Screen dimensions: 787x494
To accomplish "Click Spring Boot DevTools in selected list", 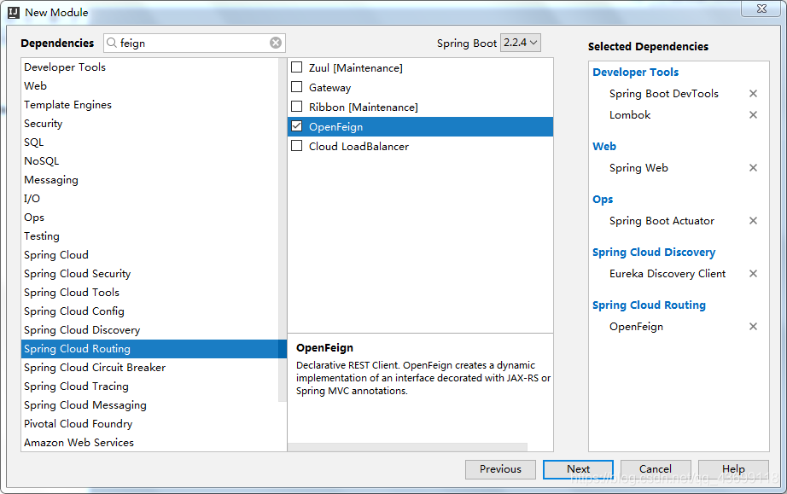I will (x=663, y=94).
